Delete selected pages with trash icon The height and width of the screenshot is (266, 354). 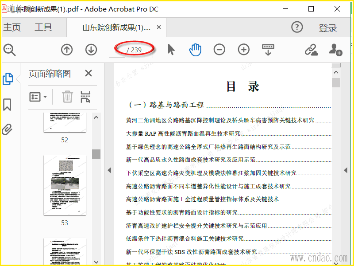(68, 97)
